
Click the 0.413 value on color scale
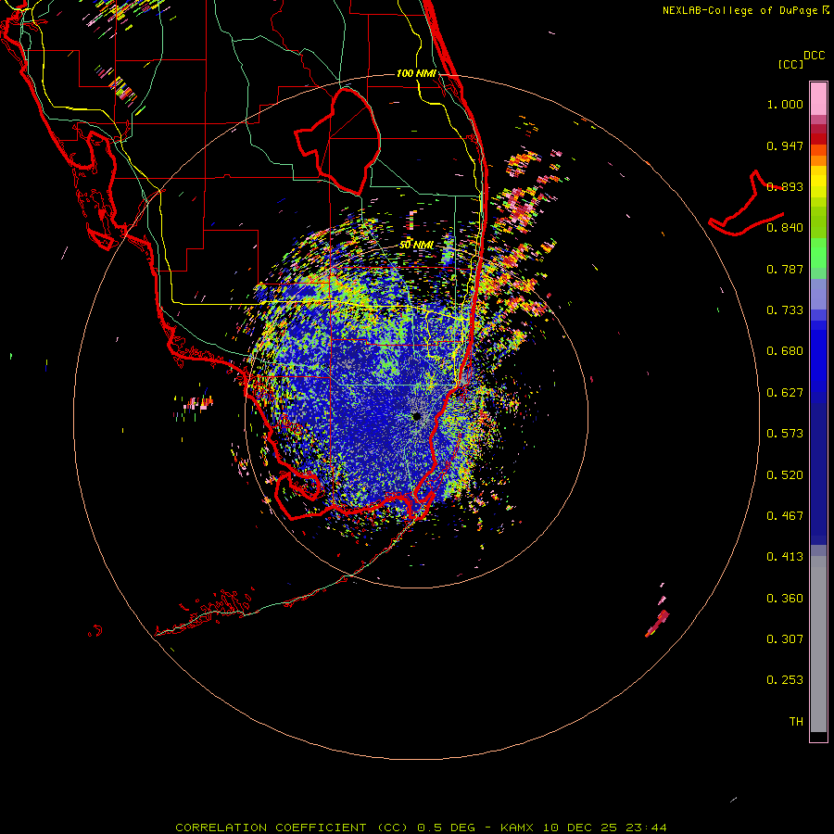pyautogui.click(x=785, y=557)
